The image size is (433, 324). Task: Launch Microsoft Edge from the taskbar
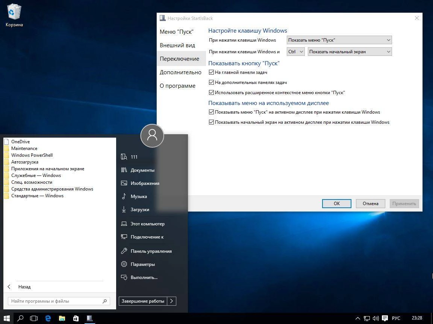tap(48, 318)
